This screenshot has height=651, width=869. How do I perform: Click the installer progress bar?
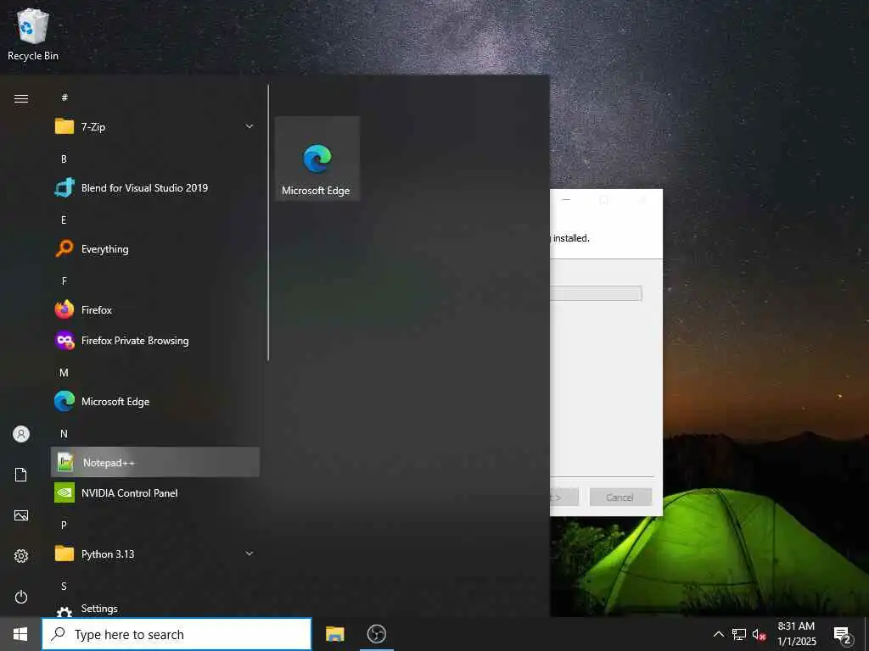(597, 293)
